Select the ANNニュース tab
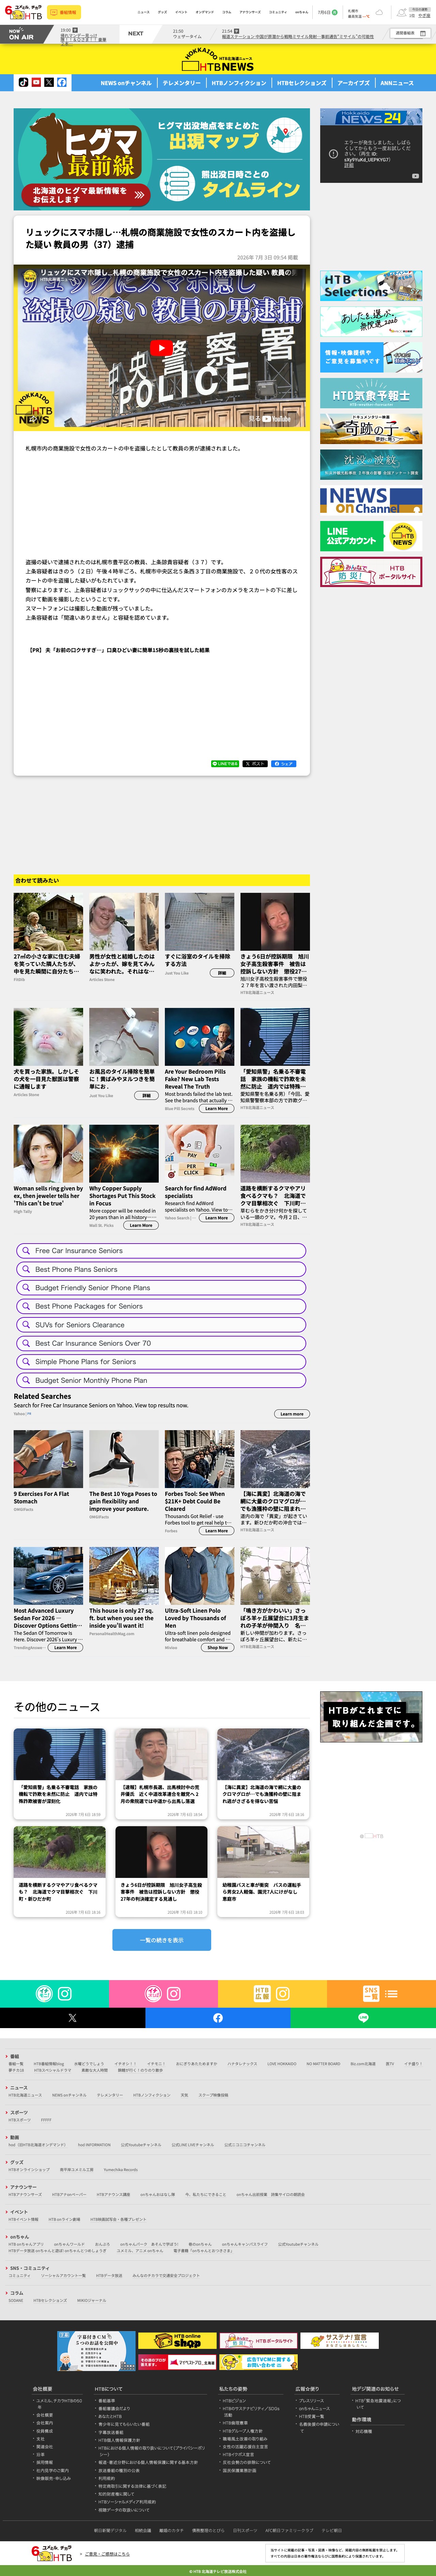Image resolution: width=436 pixels, height=2576 pixels. [397, 83]
